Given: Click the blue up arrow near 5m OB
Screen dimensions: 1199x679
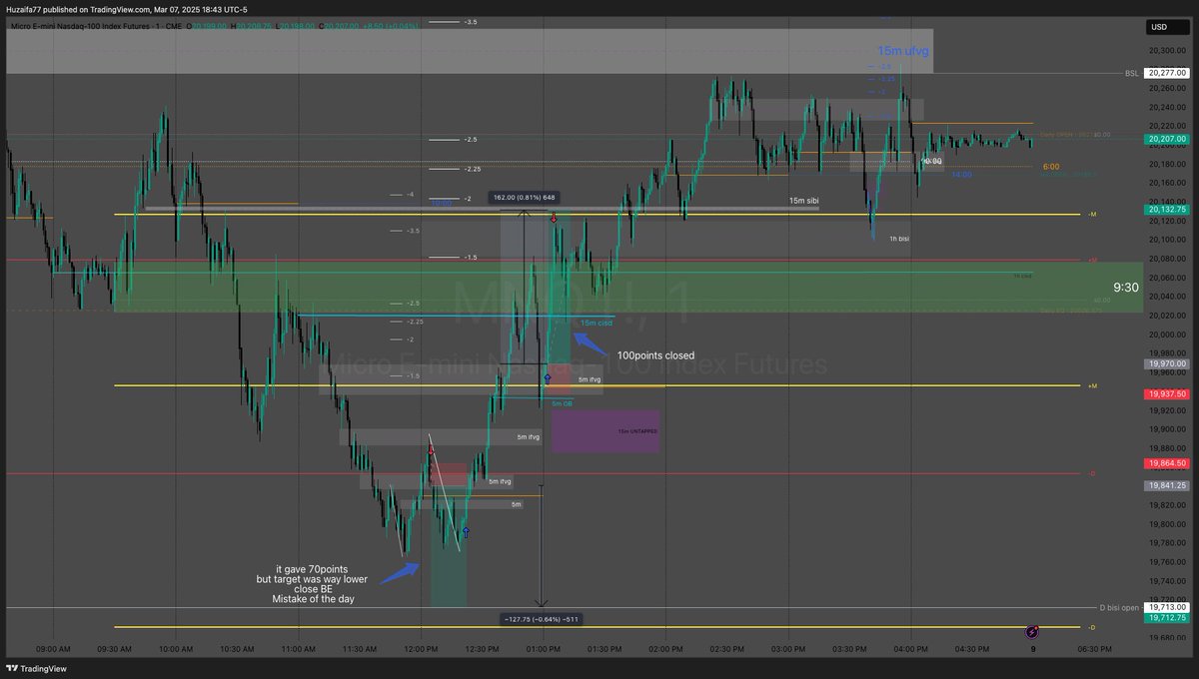Looking at the screenshot, I should [x=548, y=378].
